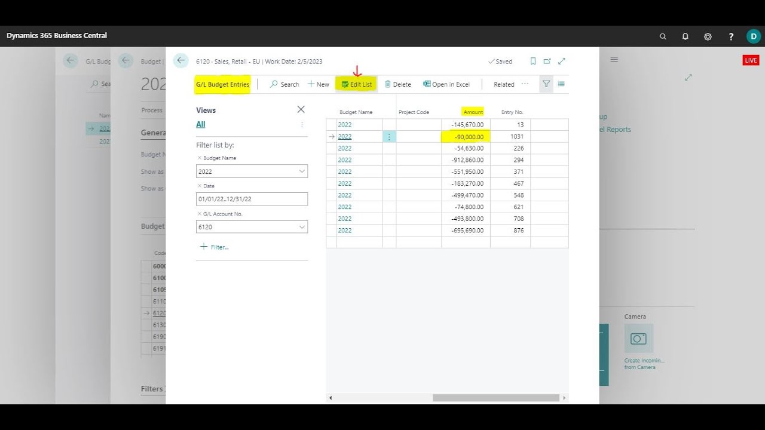Remove the Date filter
The width and height of the screenshot is (765, 430).
tap(200, 186)
